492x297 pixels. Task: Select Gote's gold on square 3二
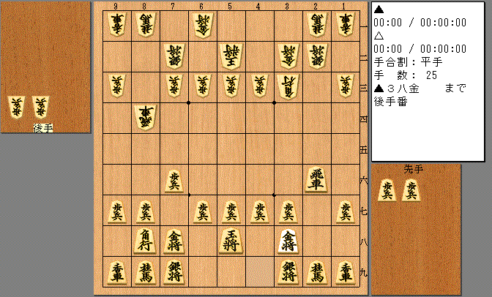point(288,56)
